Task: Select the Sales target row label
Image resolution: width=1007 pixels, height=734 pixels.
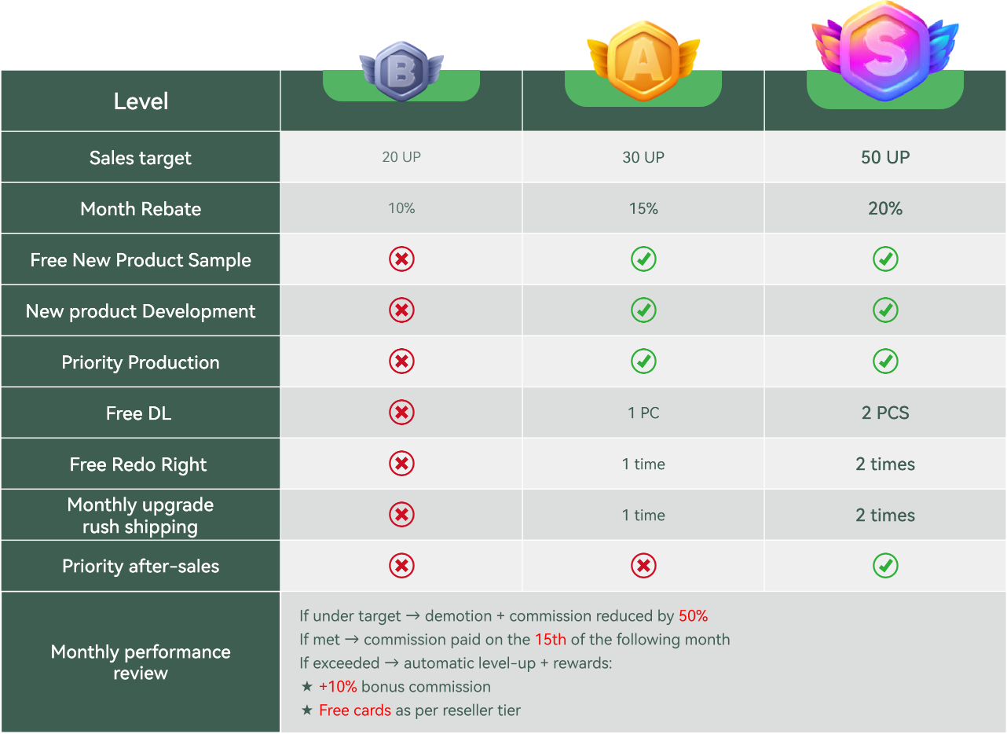Action: (141, 158)
